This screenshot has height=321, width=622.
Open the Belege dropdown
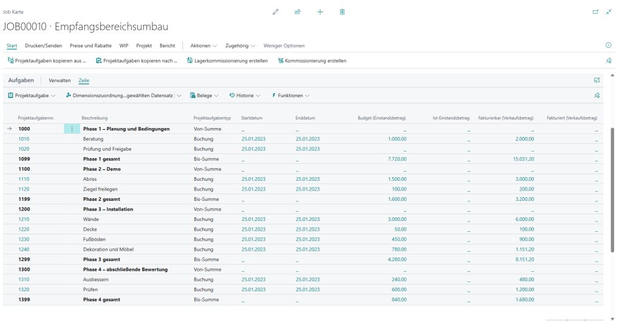coord(204,95)
